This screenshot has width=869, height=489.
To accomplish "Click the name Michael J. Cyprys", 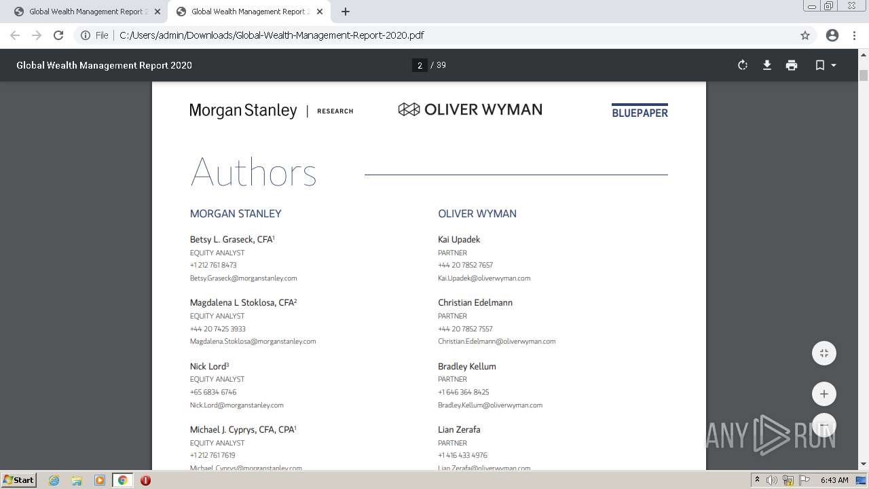I will (243, 429).
